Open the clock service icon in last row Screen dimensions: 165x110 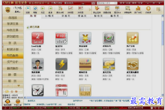pyautogui.click(x=38, y=90)
